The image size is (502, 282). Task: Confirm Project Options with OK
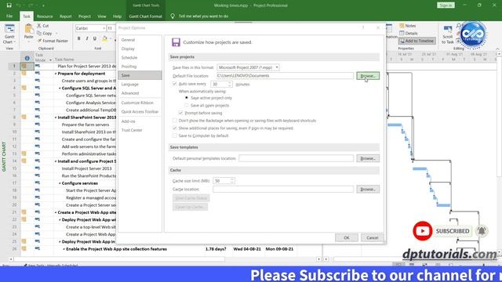click(347, 237)
